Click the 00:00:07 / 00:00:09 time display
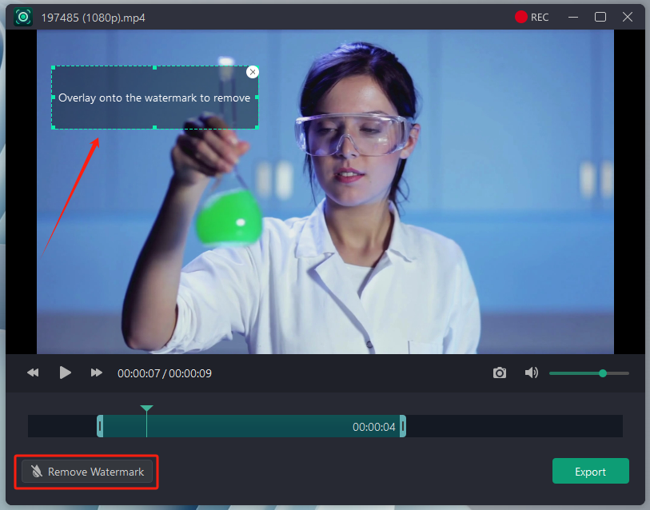This screenshot has width=650, height=510. [x=165, y=373]
